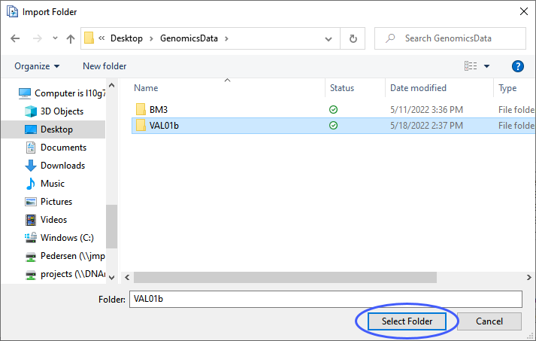Image resolution: width=536 pixels, height=341 pixels.
Task: Select GenomicsData in the address path
Action: point(189,38)
